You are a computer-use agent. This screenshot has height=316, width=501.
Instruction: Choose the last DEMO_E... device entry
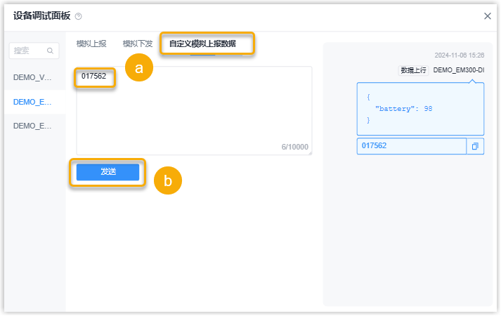click(x=33, y=126)
